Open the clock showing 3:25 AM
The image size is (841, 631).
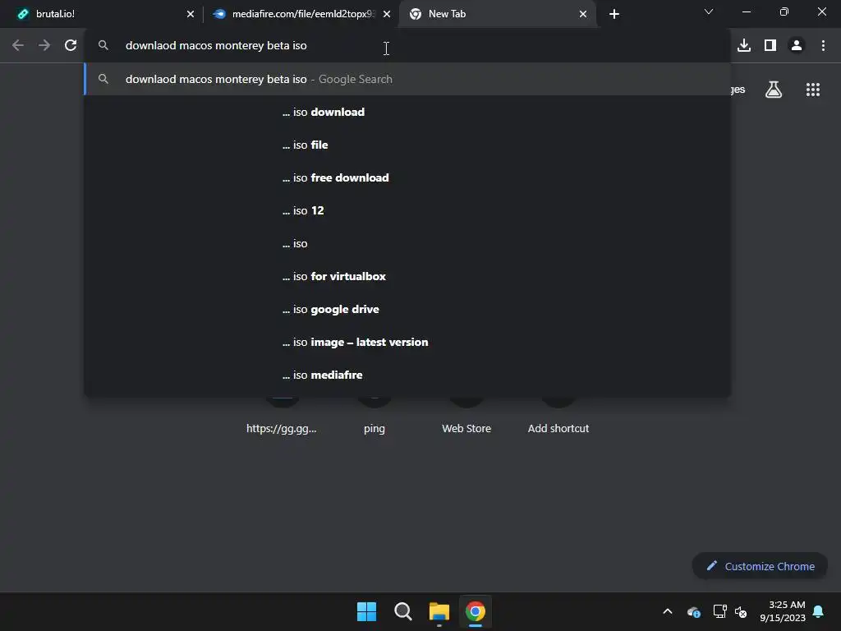click(783, 611)
